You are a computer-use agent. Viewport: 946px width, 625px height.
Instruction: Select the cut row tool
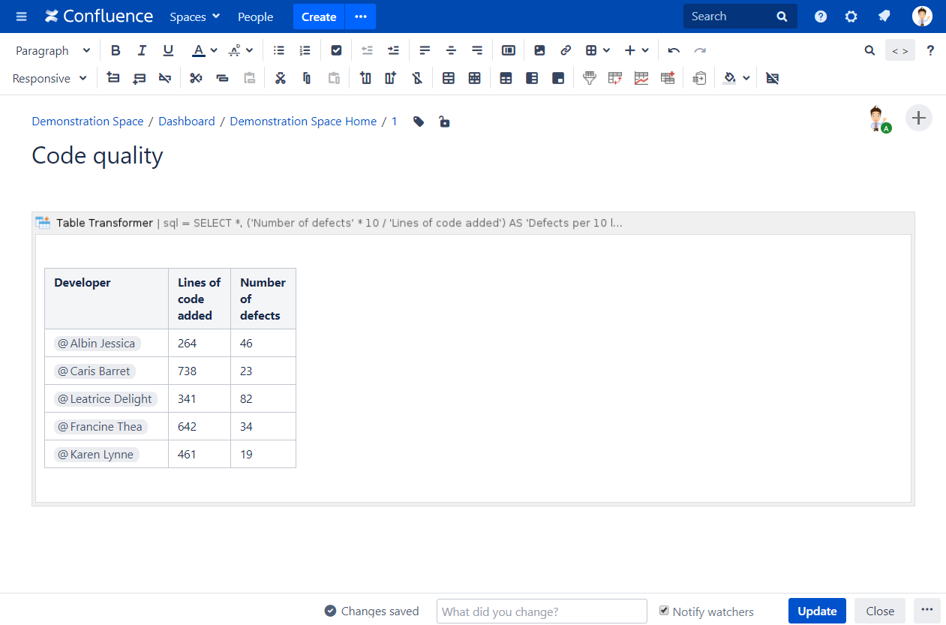pyautogui.click(x=196, y=77)
